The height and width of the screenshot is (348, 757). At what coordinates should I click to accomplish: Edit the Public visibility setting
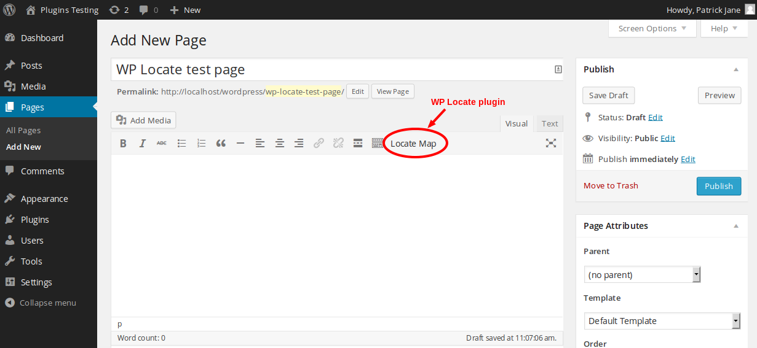(668, 138)
